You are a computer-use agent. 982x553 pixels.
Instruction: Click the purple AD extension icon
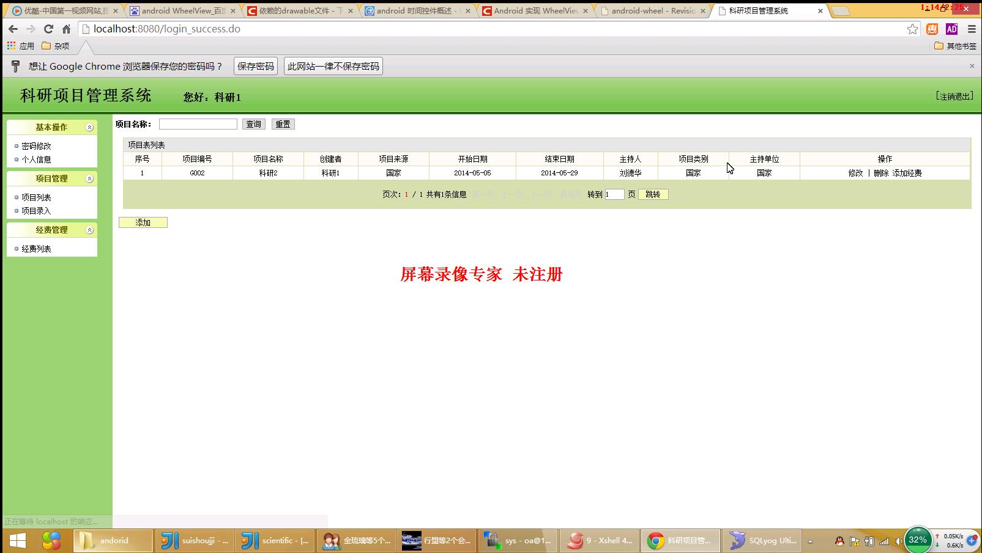coord(951,29)
